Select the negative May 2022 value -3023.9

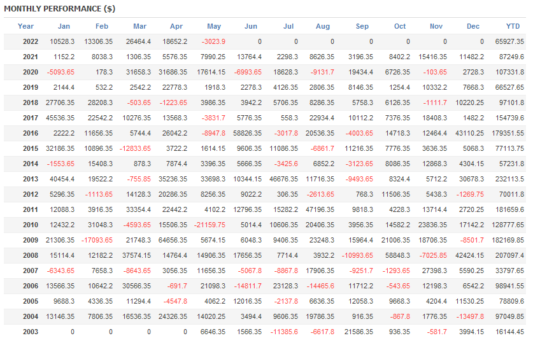(213, 41)
